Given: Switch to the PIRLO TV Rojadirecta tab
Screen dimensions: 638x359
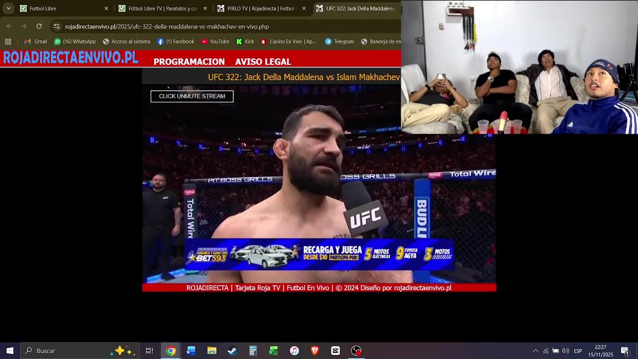Looking at the screenshot, I should pyautogui.click(x=261, y=8).
